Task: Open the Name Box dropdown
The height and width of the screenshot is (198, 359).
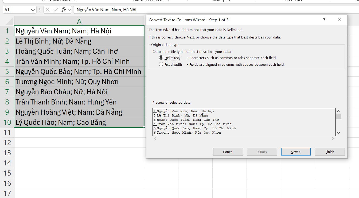Action: [x=33, y=10]
